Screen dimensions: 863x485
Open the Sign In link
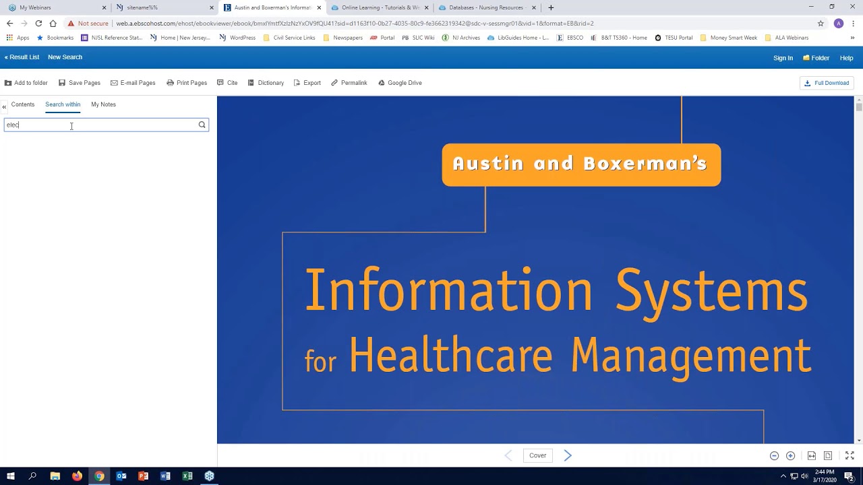(783, 58)
